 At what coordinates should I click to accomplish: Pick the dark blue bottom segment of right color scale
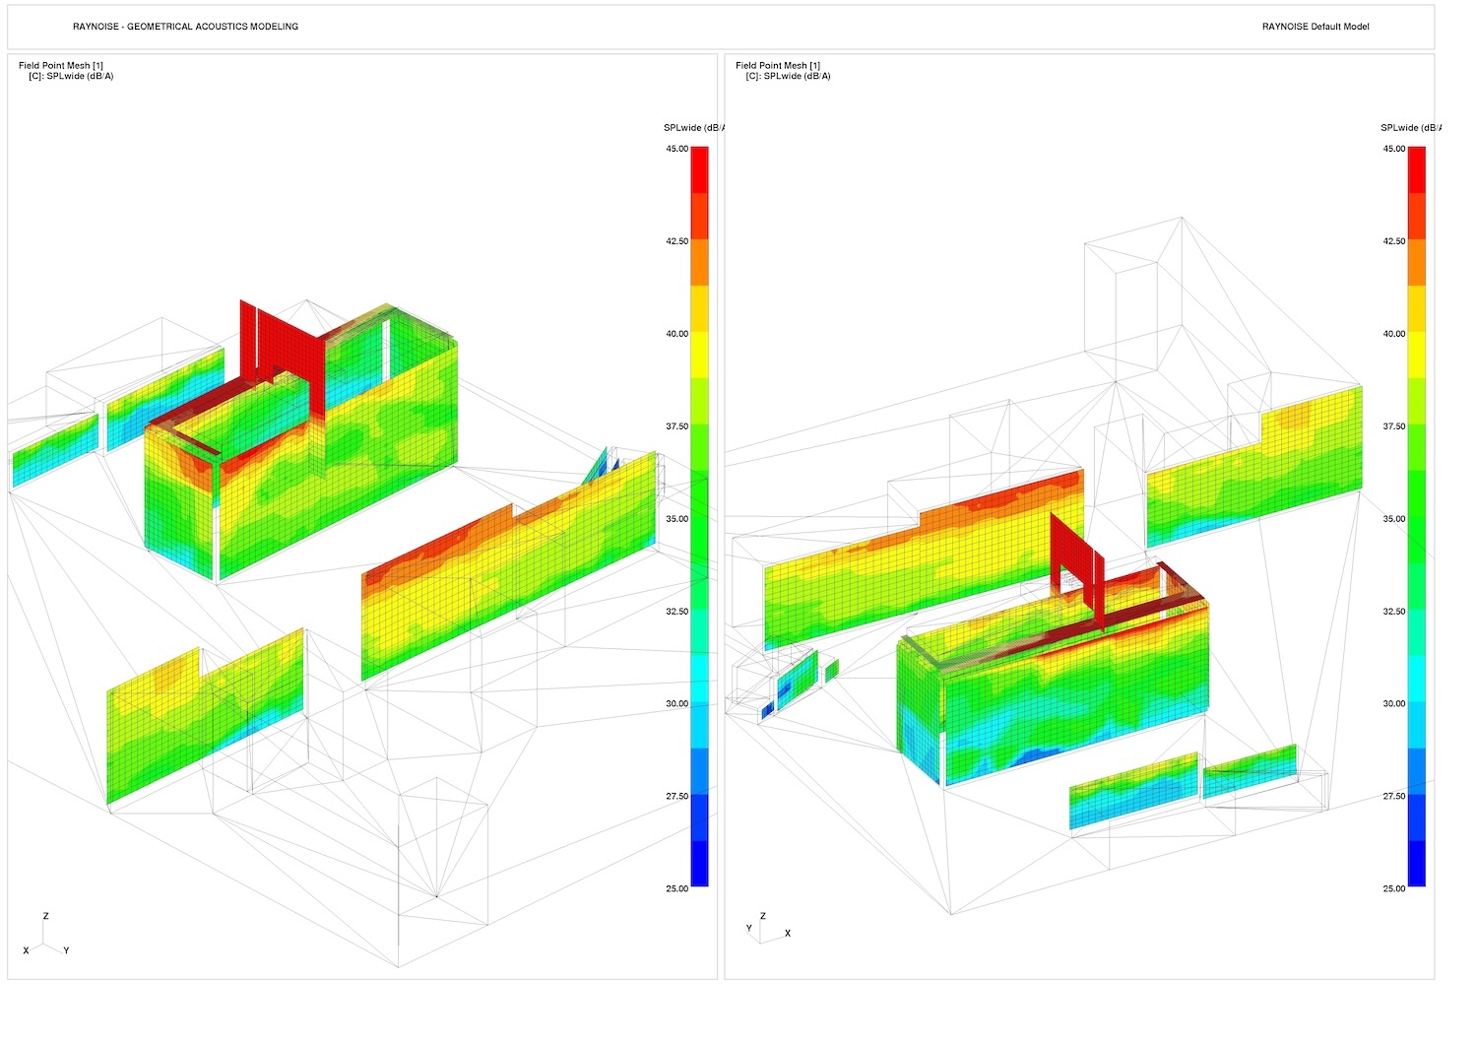(1416, 863)
